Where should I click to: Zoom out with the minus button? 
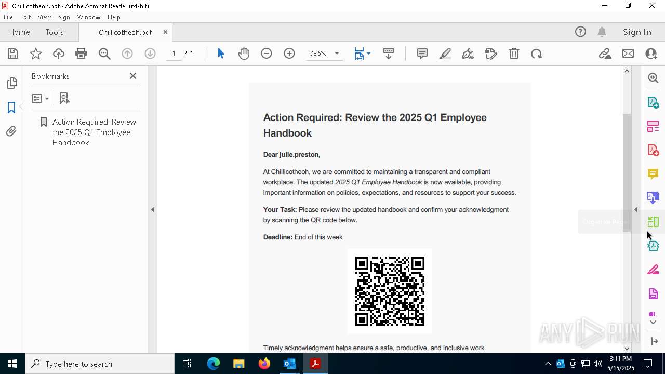pyautogui.click(x=267, y=54)
